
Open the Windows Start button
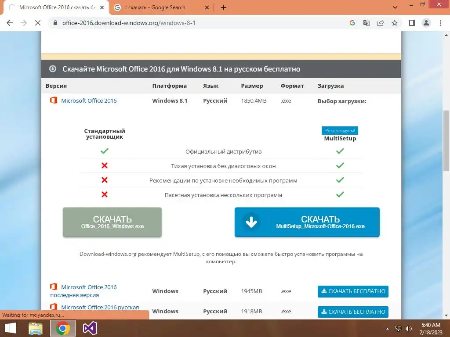click(11, 328)
